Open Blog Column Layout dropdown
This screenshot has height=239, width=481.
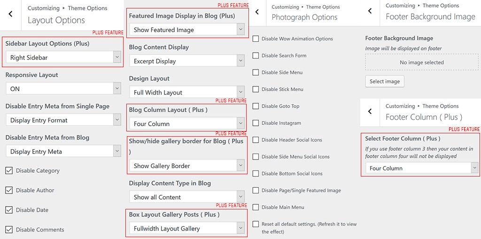pos(186,124)
